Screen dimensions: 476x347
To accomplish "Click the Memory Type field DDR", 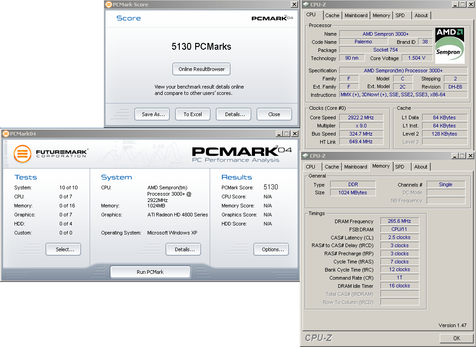I will pos(353,184).
